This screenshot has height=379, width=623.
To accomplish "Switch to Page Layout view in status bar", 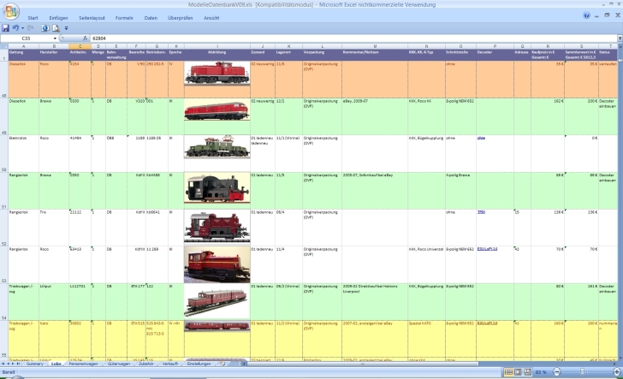I will point(518,373).
